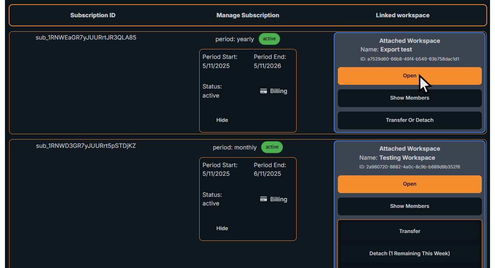The image size is (495, 268).
Task: Click Transfer Or Detach for Export test
Action: tap(409, 120)
